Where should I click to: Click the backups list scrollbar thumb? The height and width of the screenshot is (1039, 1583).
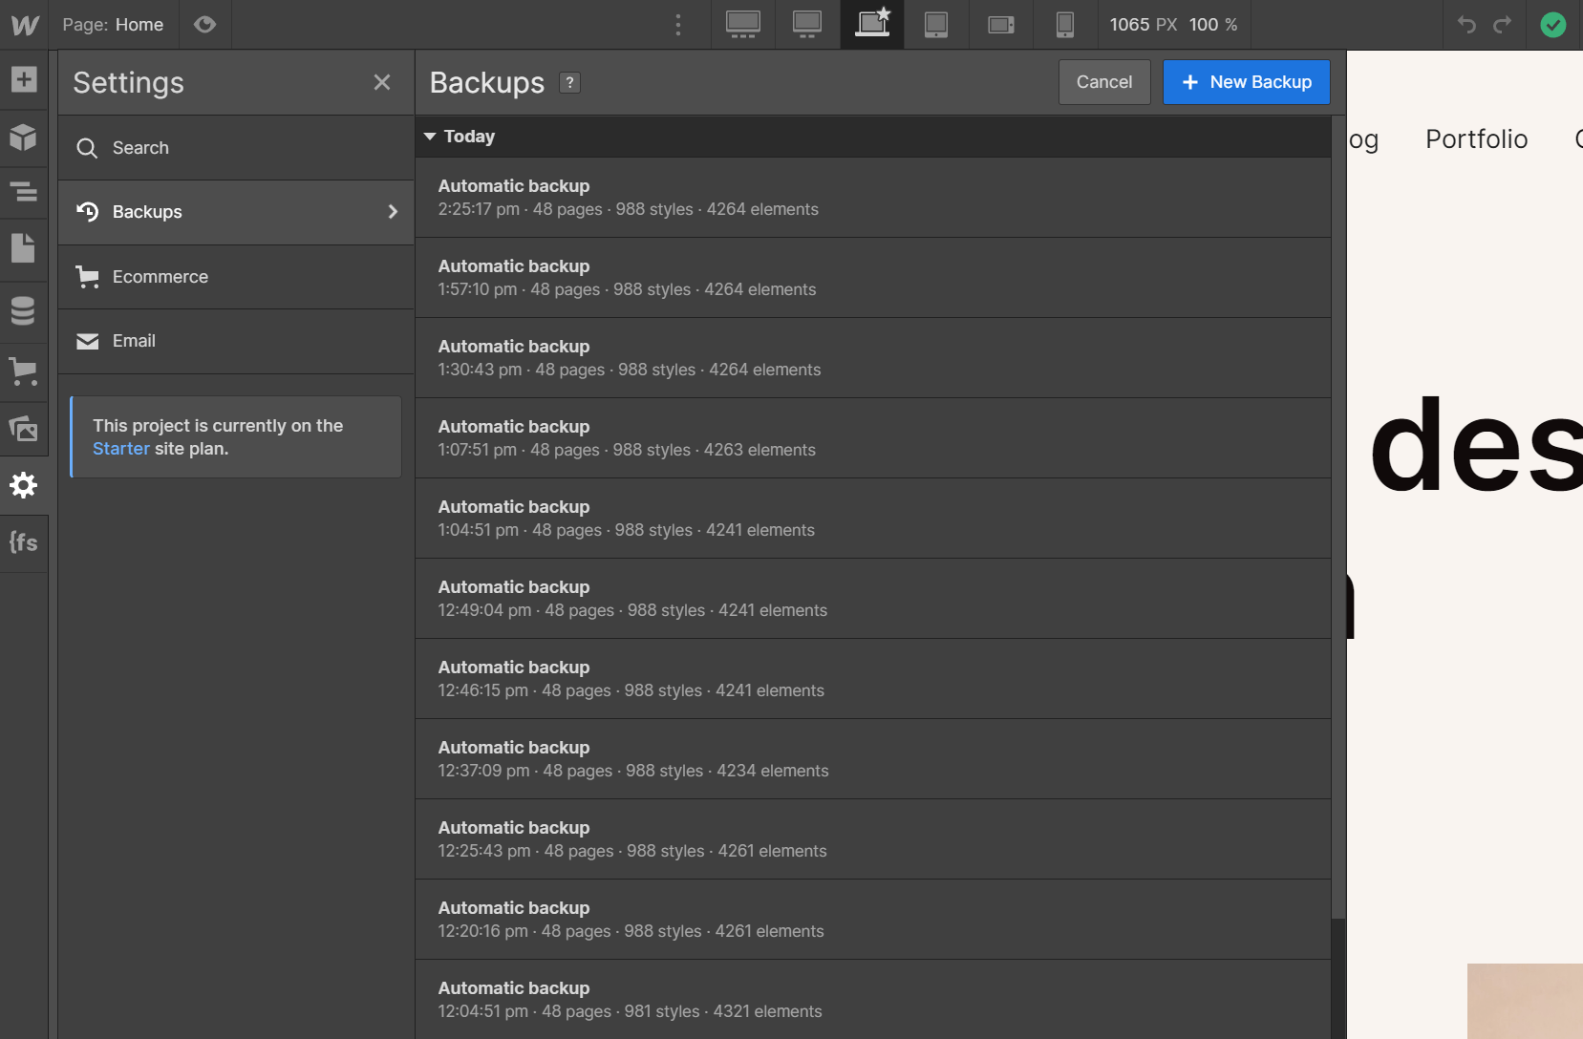pyautogui.click(x=1338, y=516)
